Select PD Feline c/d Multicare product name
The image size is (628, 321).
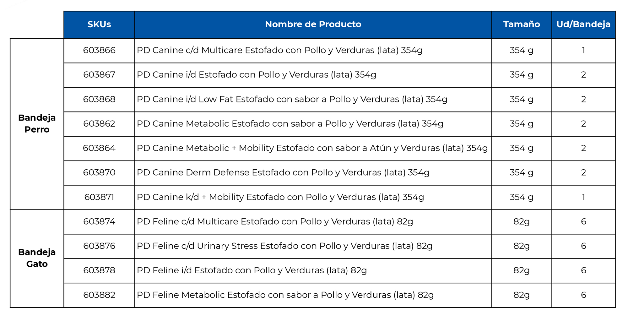click(275, 221)
